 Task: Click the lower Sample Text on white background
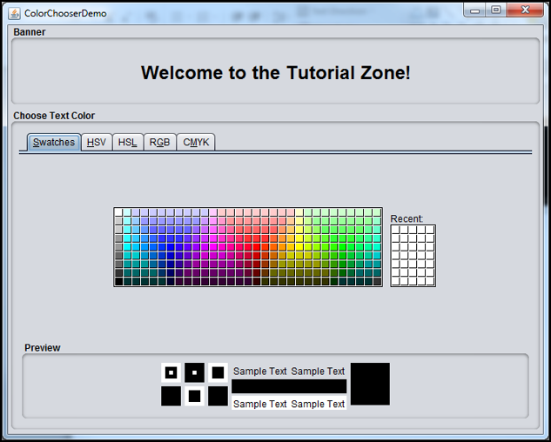click(289, 404)
